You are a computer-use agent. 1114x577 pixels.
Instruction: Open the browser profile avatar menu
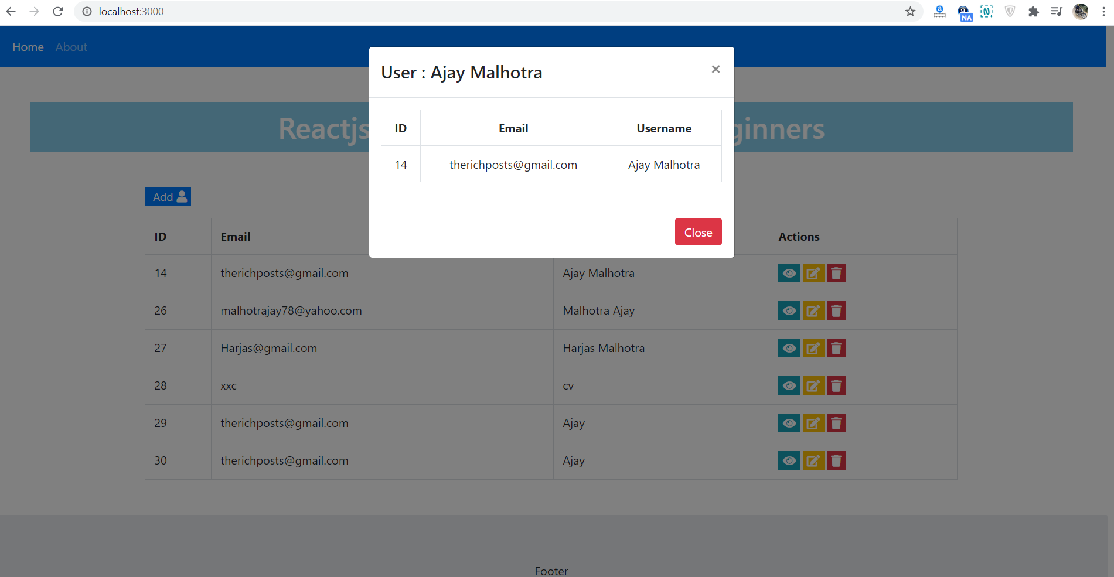(x=1080, y=11)
